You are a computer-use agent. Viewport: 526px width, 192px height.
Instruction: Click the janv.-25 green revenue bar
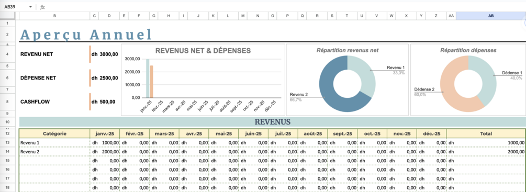point(148,78)
